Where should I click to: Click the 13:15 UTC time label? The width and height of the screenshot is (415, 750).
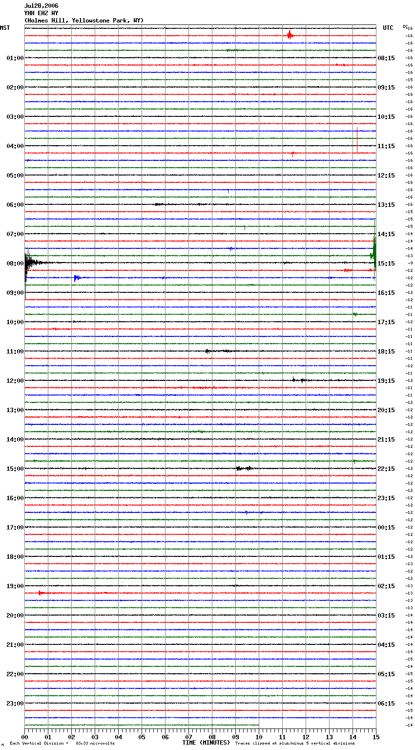(x=386, y=205)
